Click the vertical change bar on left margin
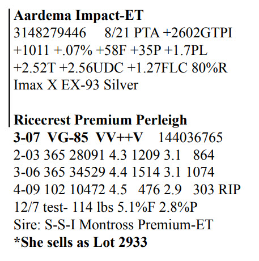 9,68
